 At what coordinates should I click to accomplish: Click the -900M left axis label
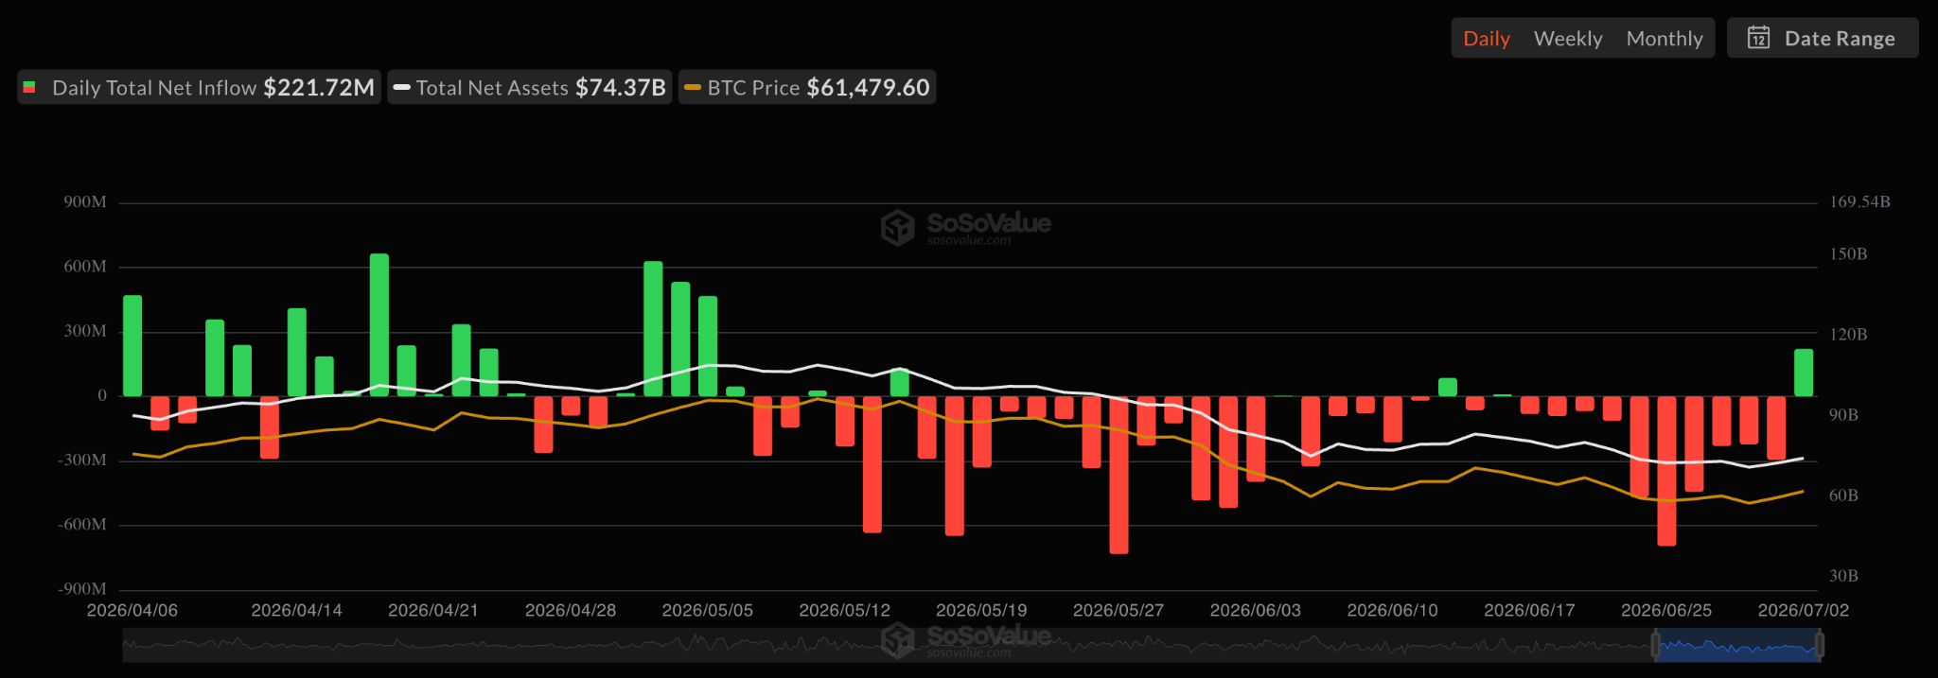coord(82,589)
